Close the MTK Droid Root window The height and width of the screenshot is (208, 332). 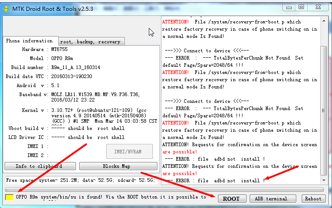(x=318, y=7)
